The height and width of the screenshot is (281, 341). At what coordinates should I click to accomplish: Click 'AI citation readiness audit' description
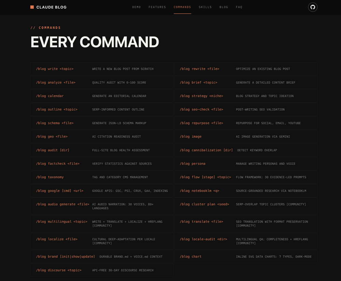pyautogui.click(x=117, y=136)
